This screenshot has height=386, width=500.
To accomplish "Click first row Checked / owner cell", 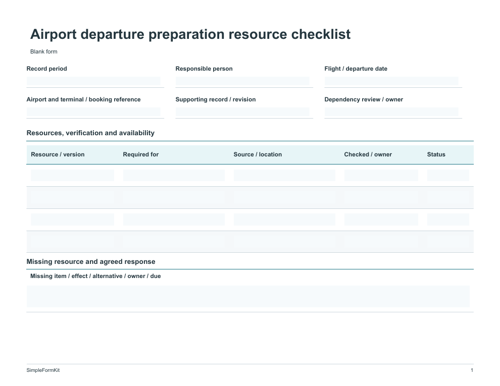I will pos(381,175).
